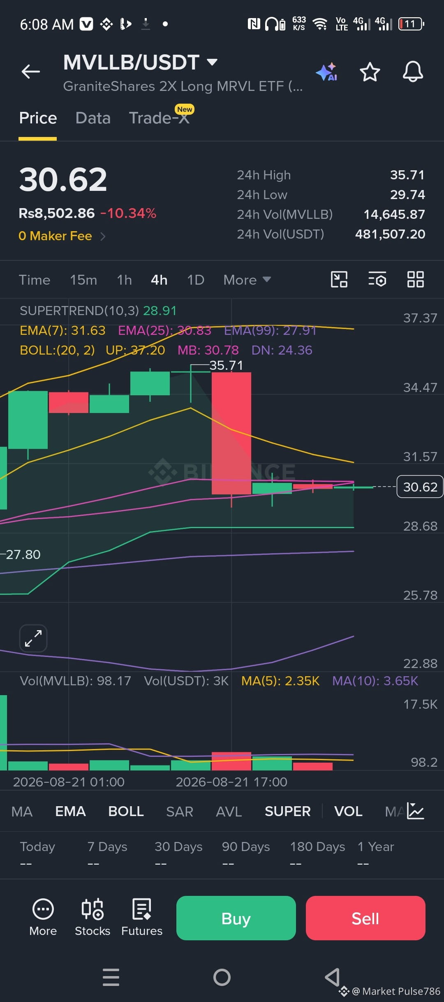Viewport: 444px width, 1002px height.
Task: Toggle the MA indicator
Action: [x=22, y=812]
